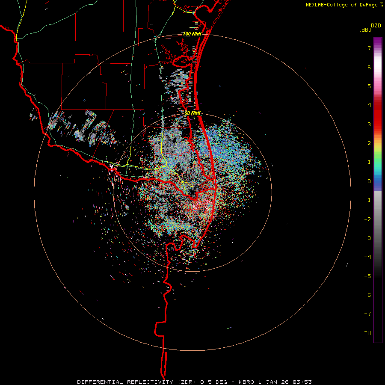385x385 pixels.
Task: Select the 0 dB scale label
Action: click(369, 181)
